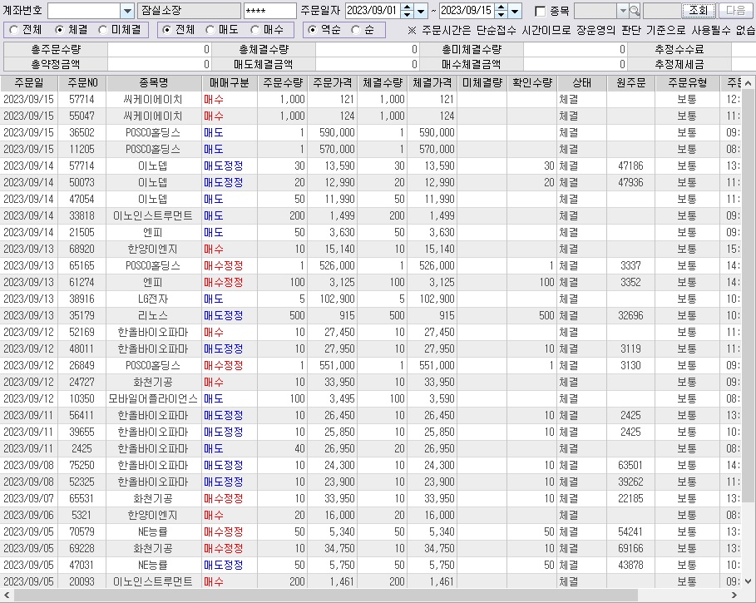The height and width of the screenshot is (603, 756).
Task: Click the 종목명 column header
Action: [x=152, y=82]
